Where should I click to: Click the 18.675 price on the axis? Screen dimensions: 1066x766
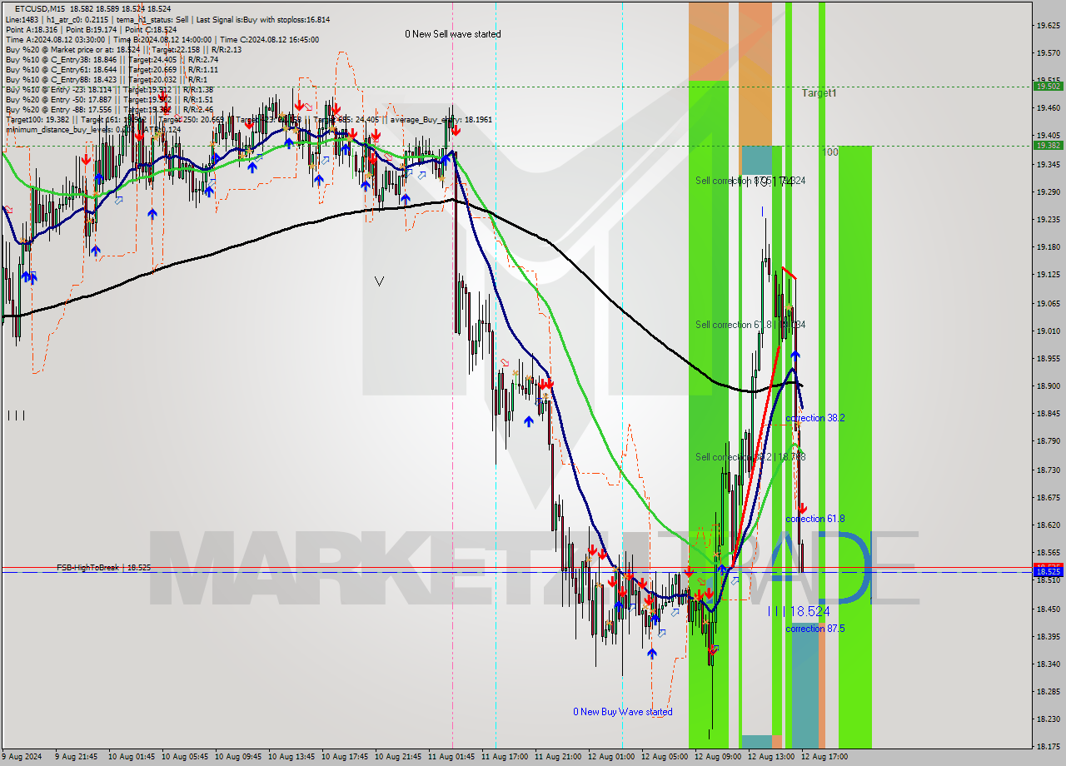coord(1048,498)
